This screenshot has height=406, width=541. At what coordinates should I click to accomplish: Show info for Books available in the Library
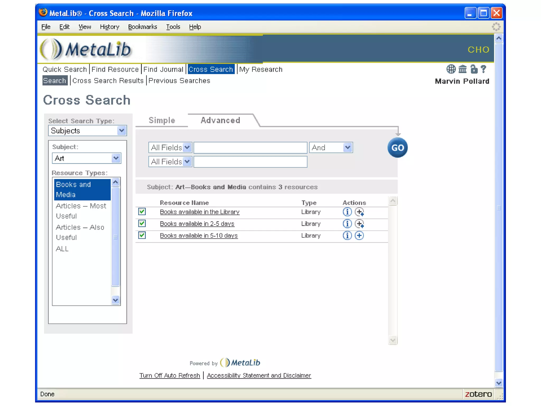point(347,212)
